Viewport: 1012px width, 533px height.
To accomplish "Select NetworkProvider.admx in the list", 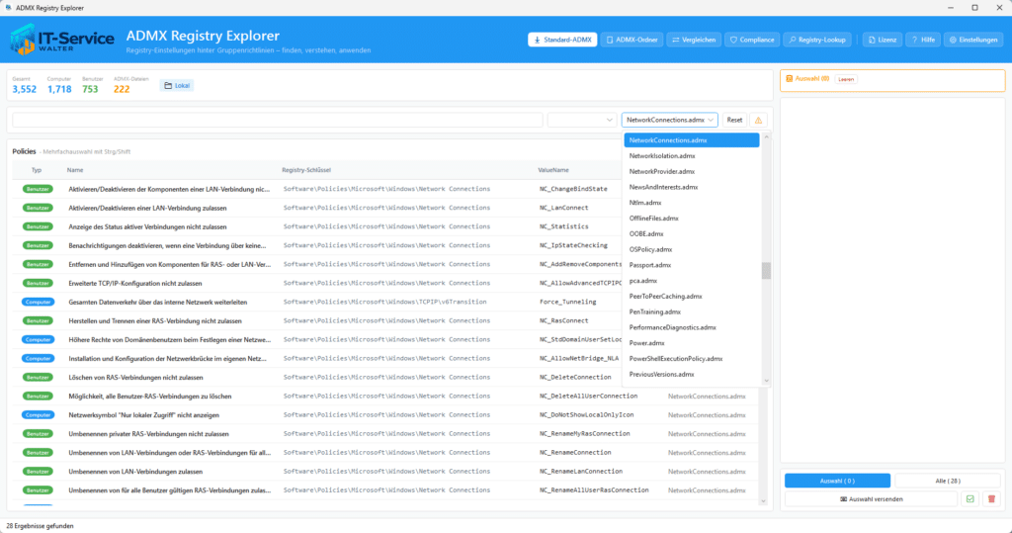I will click(x=691, y=171).
